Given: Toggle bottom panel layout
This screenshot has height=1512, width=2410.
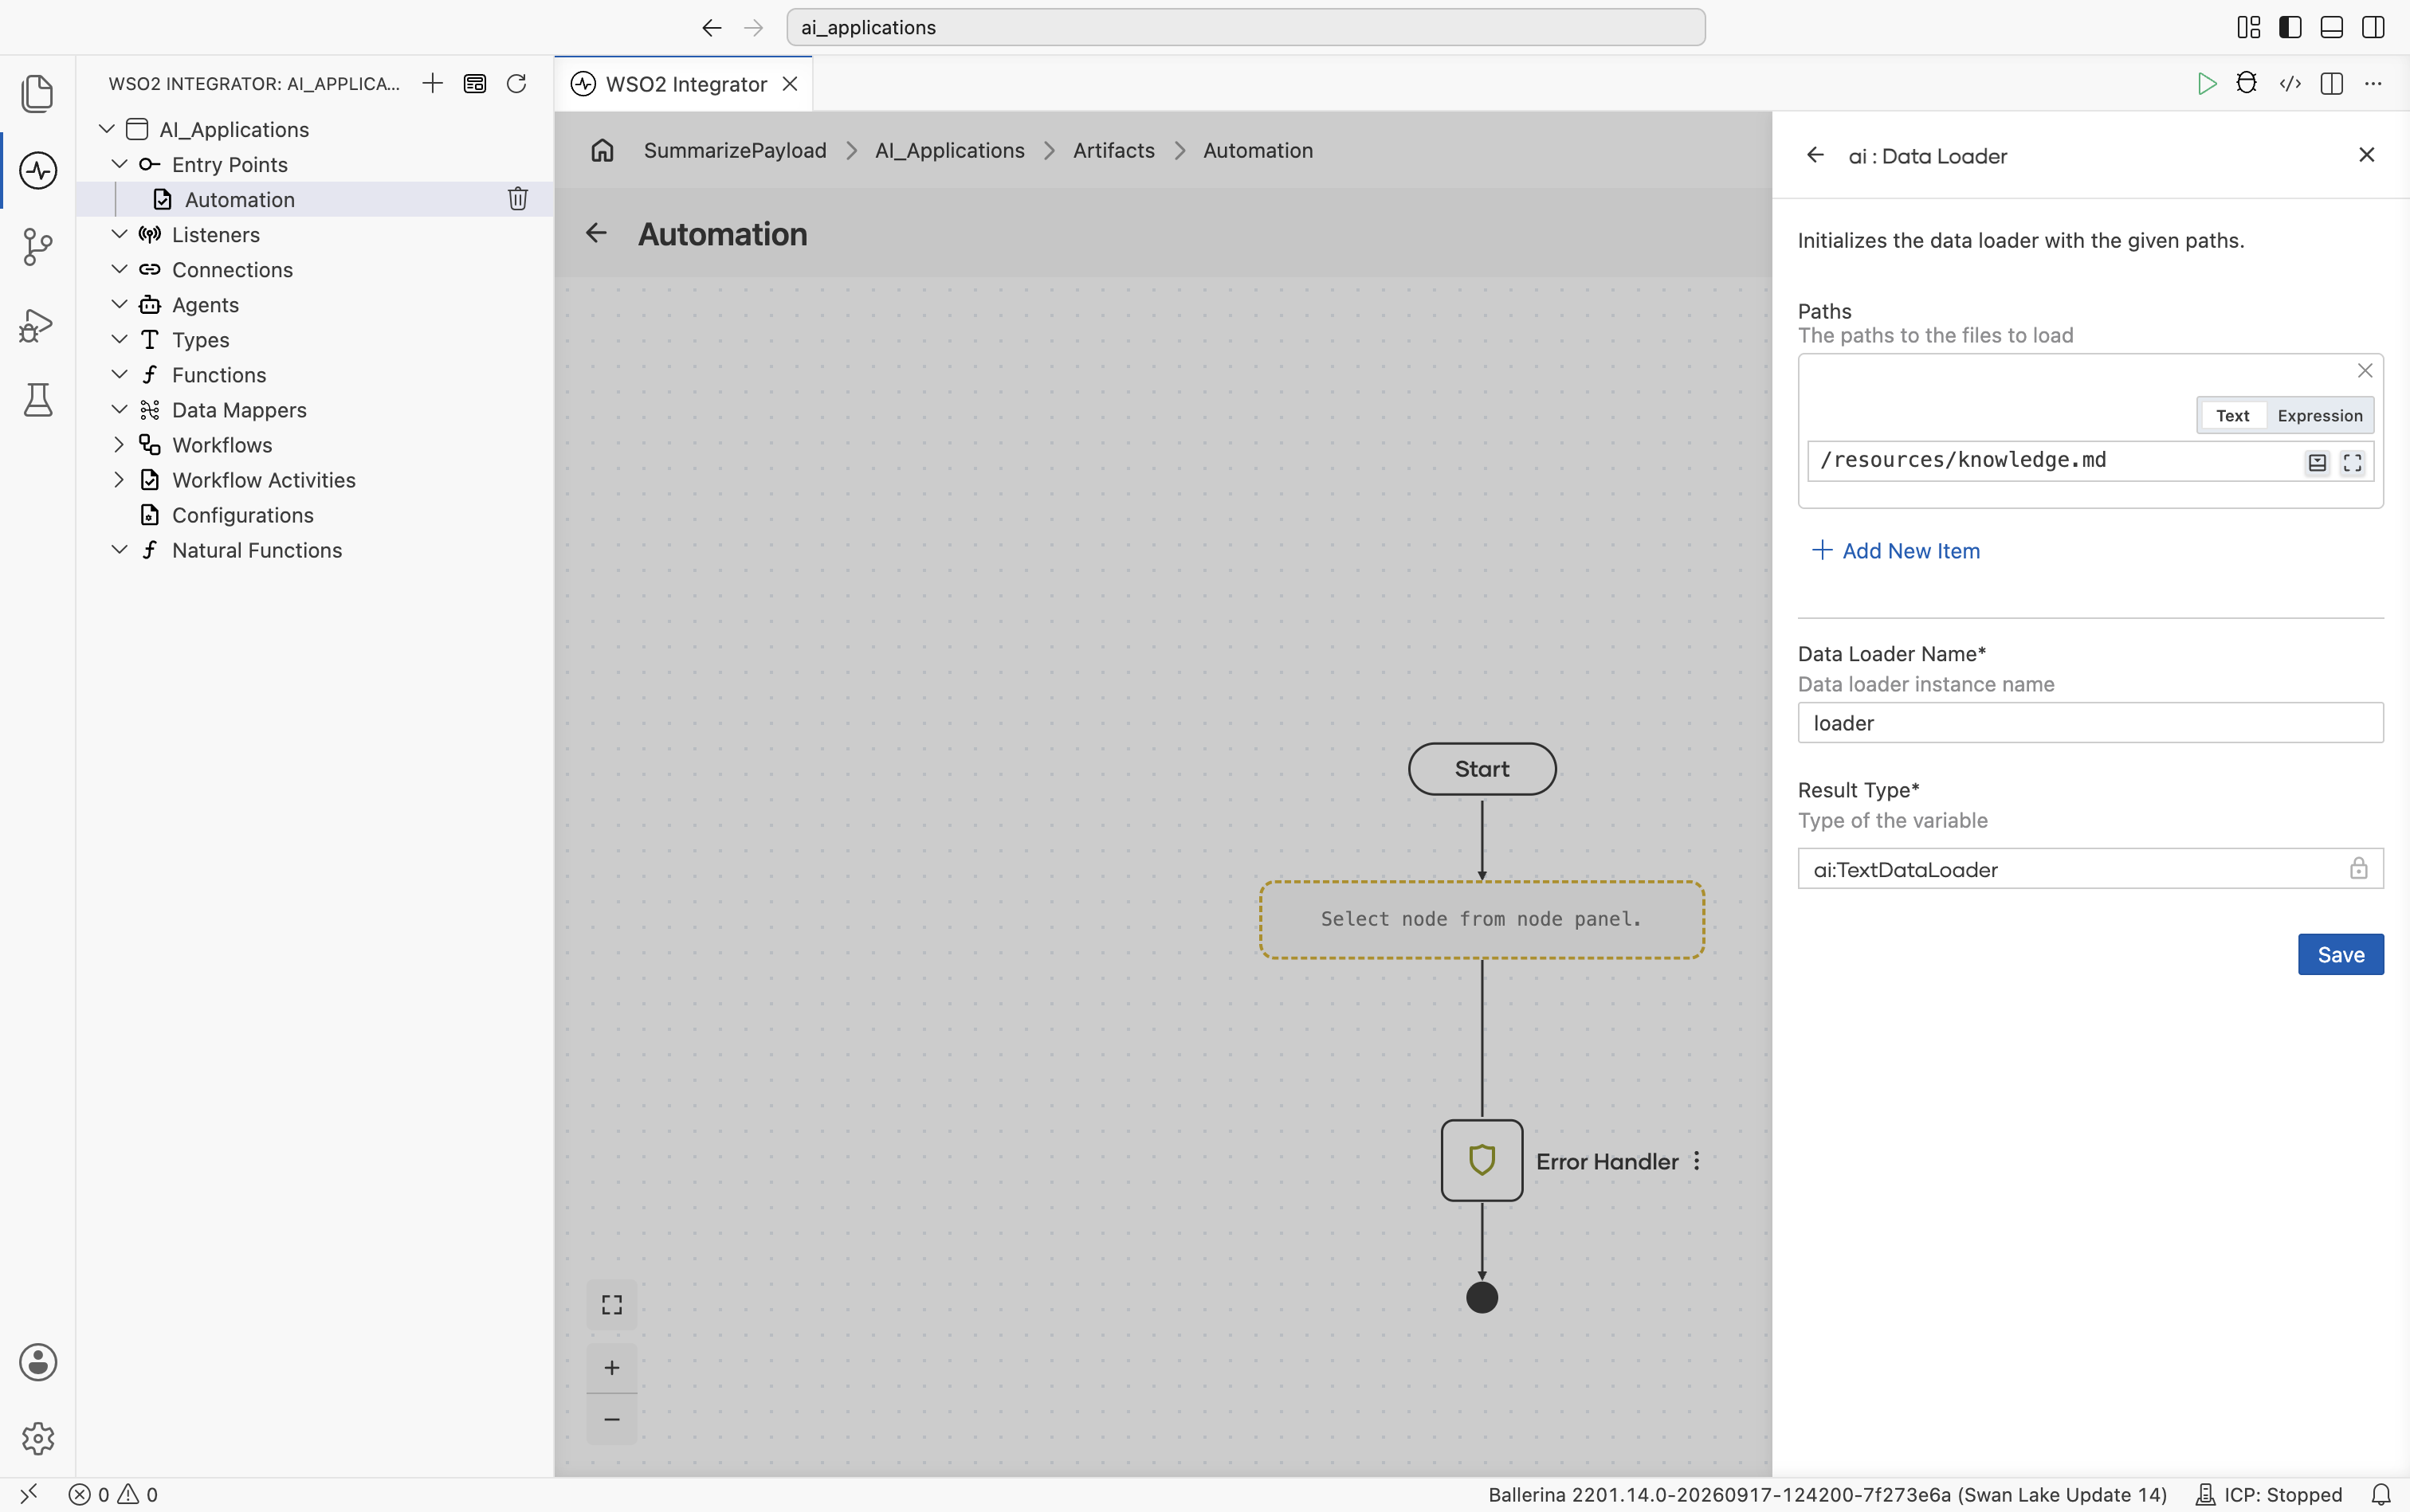Looking at the screenshot, I should pyautogui.click(x=2331, y=27).
